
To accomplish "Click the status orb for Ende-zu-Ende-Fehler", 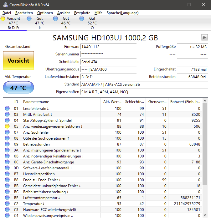I will click(x=7, y=180).
